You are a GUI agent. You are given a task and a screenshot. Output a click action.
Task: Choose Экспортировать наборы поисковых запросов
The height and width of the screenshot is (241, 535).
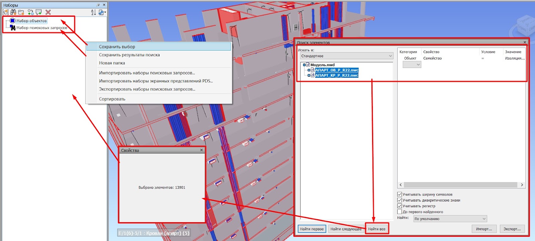click(x=158, y=89)
